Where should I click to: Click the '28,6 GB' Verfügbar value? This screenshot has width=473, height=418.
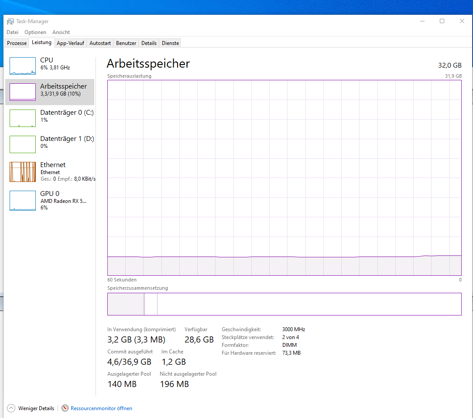[199, 339]
